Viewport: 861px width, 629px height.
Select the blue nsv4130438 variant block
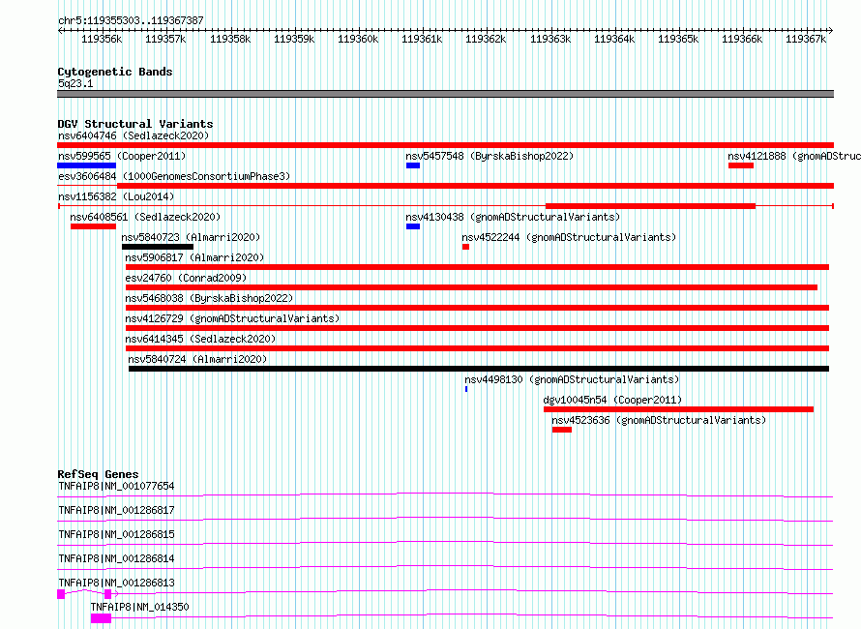click(x=413, y=226)
